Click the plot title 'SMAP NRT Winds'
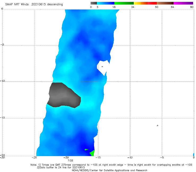 click(17, 4)
